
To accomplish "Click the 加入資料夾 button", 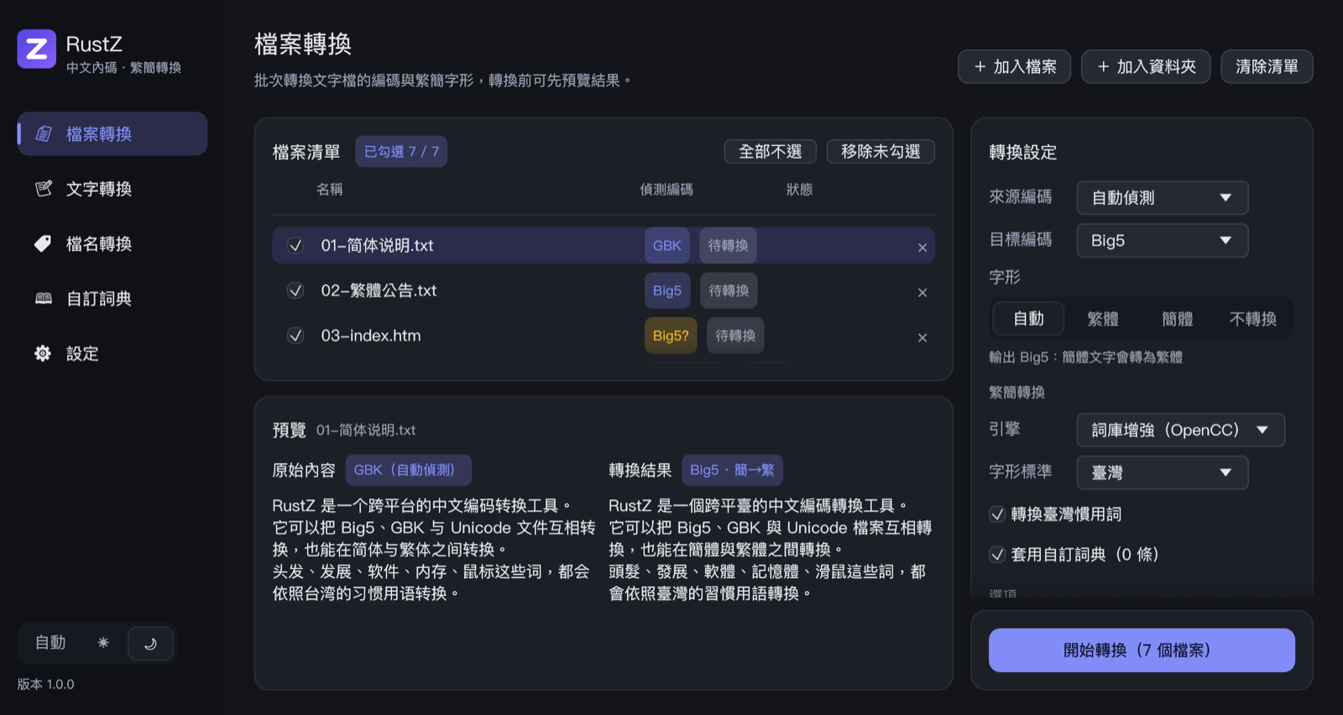I will pos(1146,67).
